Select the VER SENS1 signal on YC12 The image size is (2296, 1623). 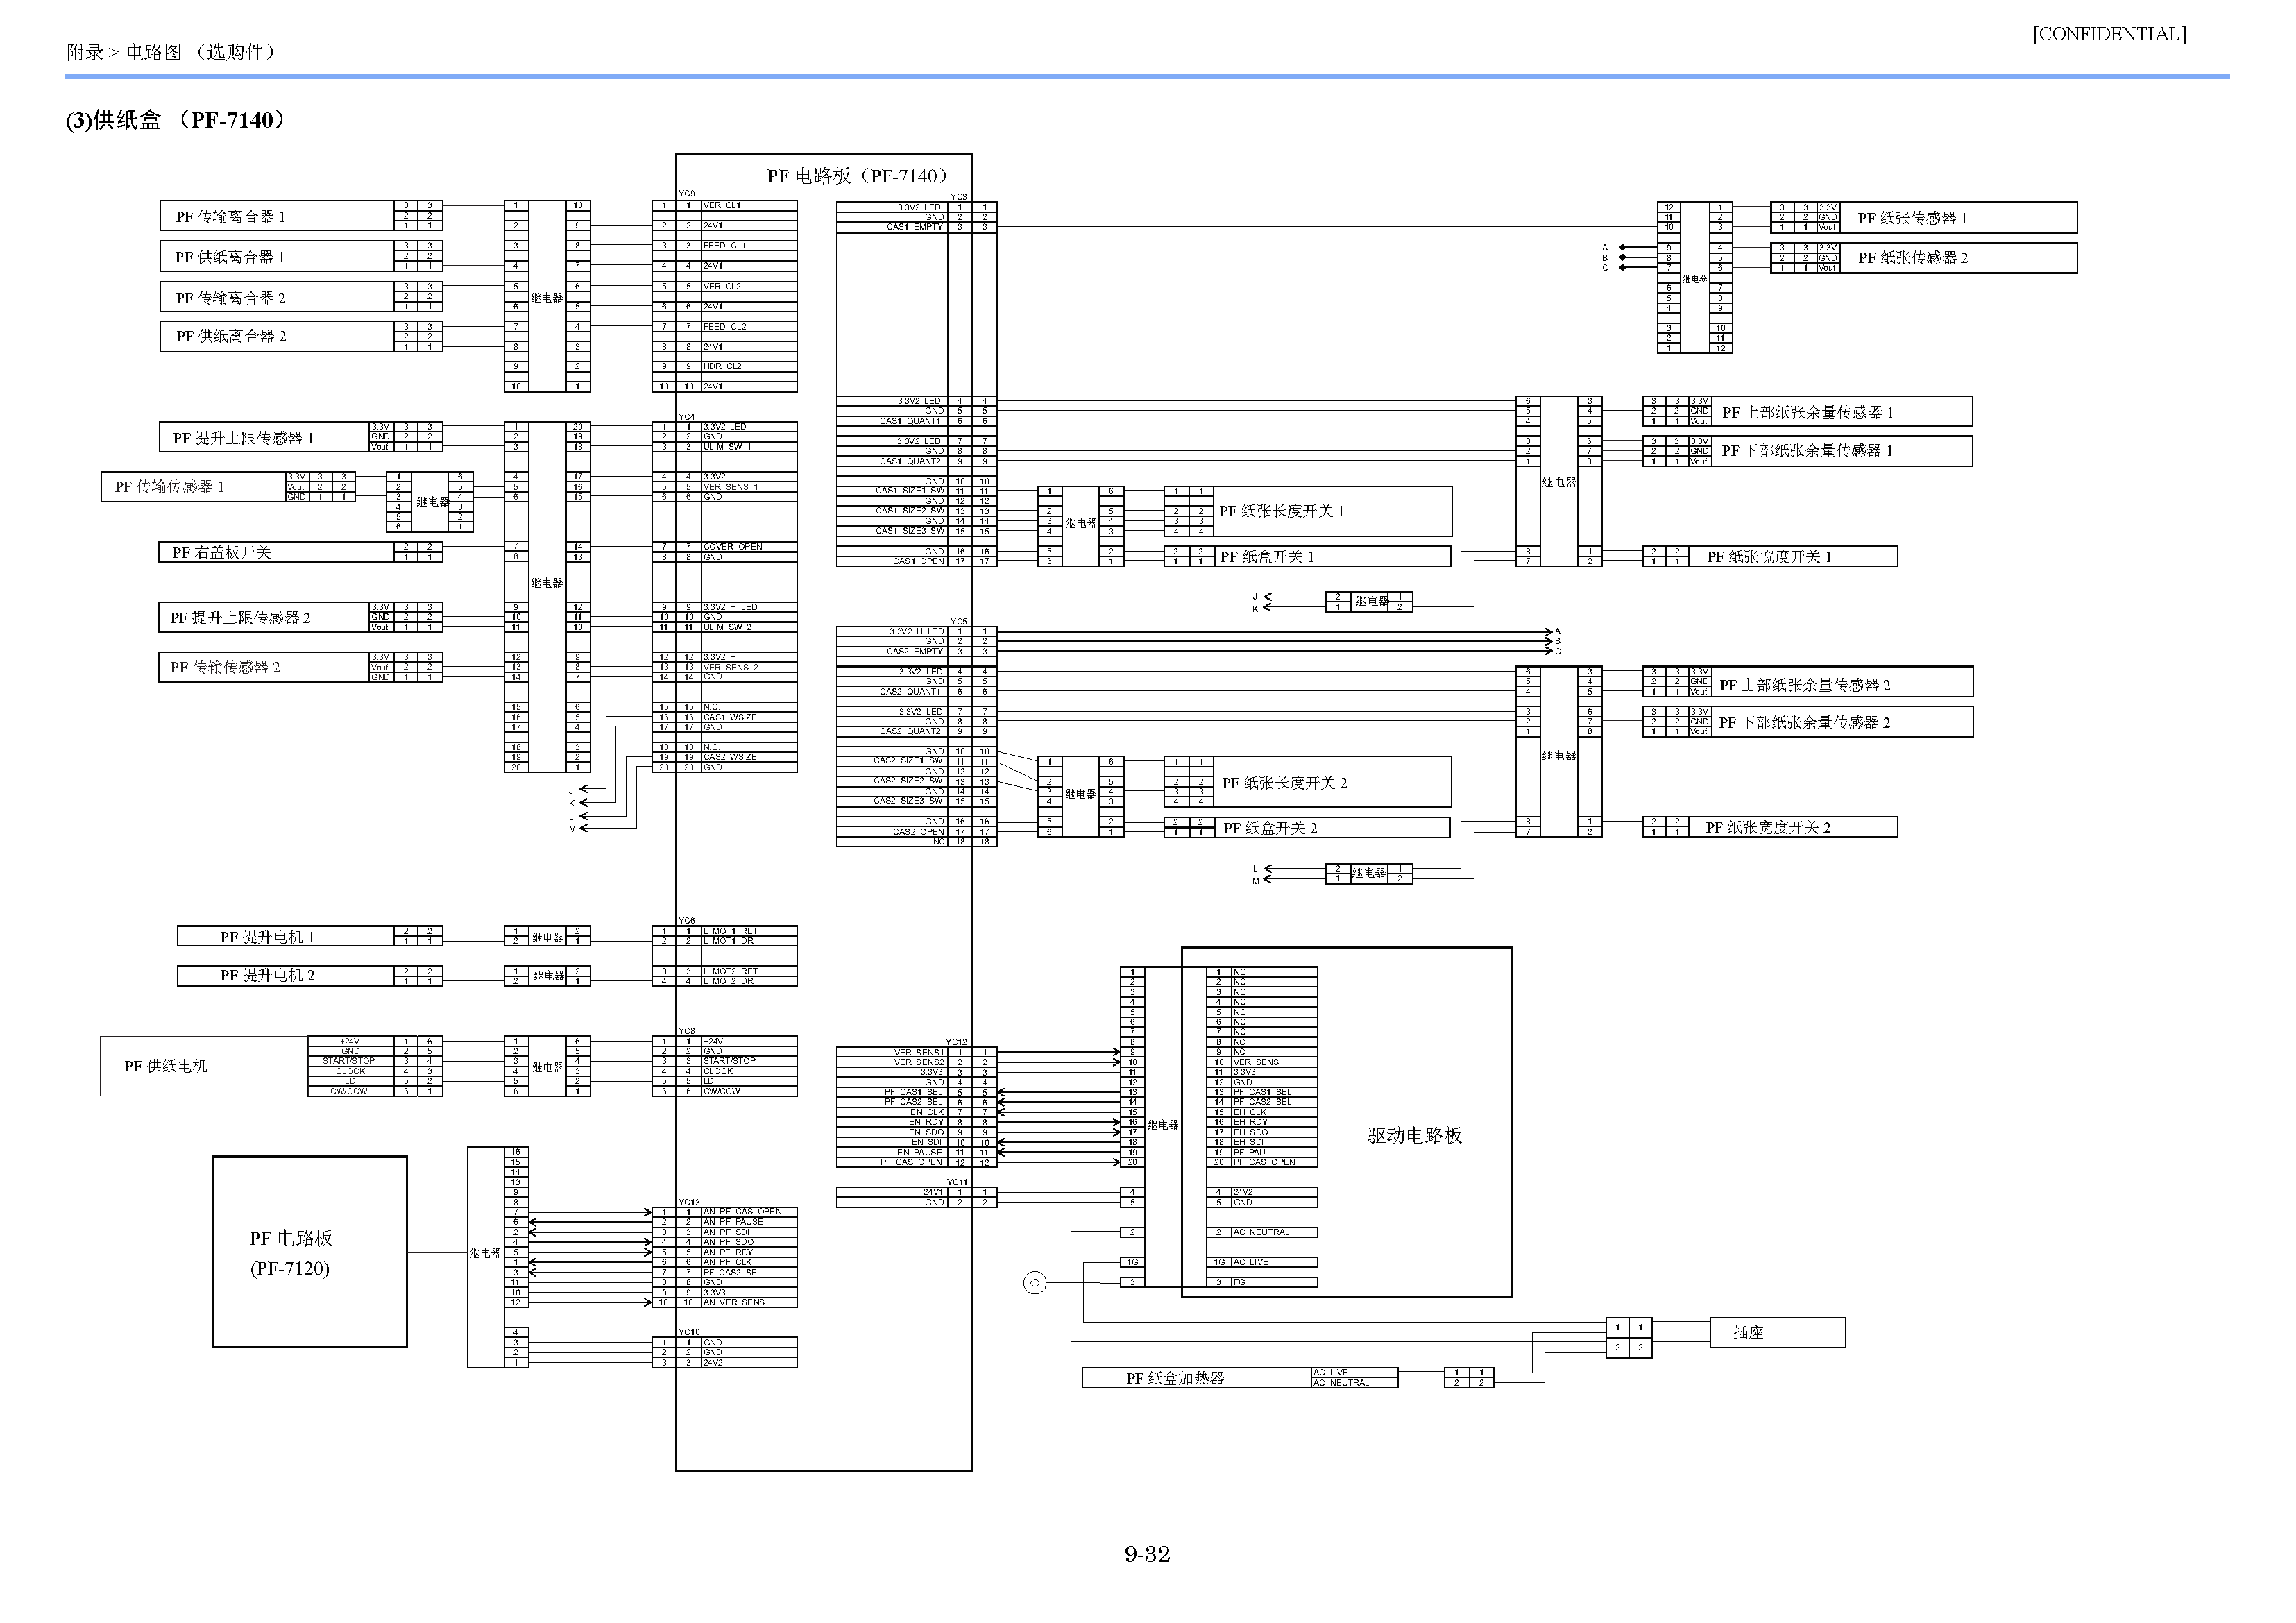coord(919,1052)
